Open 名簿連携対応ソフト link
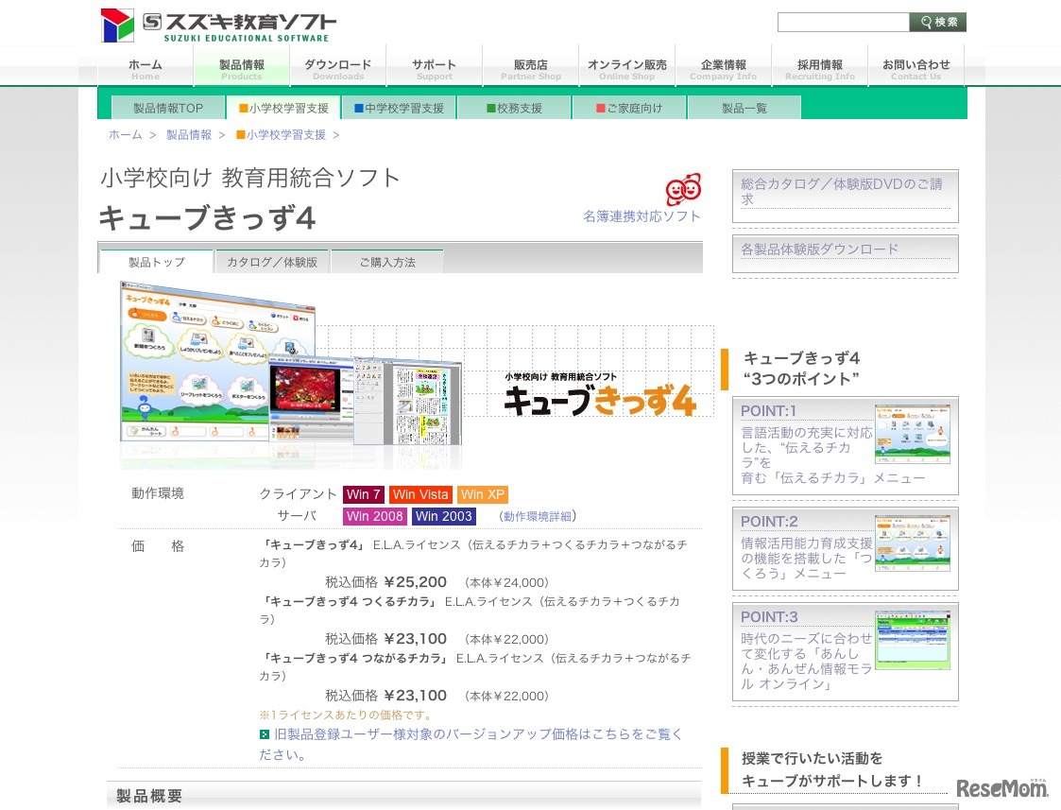 click(642, 216)
